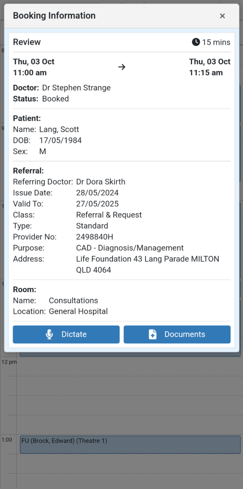The image size is (243, 489).
Task: Click the 1:00 time slot label
Action: [x=7, y=440]
